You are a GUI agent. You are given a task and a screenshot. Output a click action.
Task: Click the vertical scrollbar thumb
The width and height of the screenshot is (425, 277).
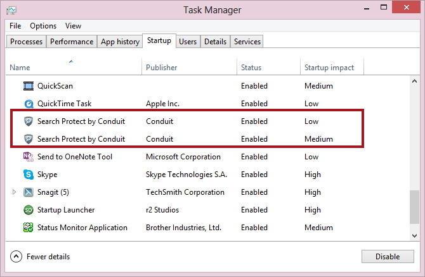(414, 207)
